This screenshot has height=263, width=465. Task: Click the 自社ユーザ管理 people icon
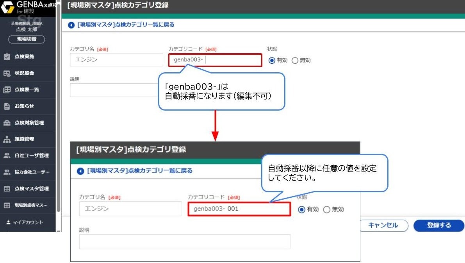pos(7,156)
